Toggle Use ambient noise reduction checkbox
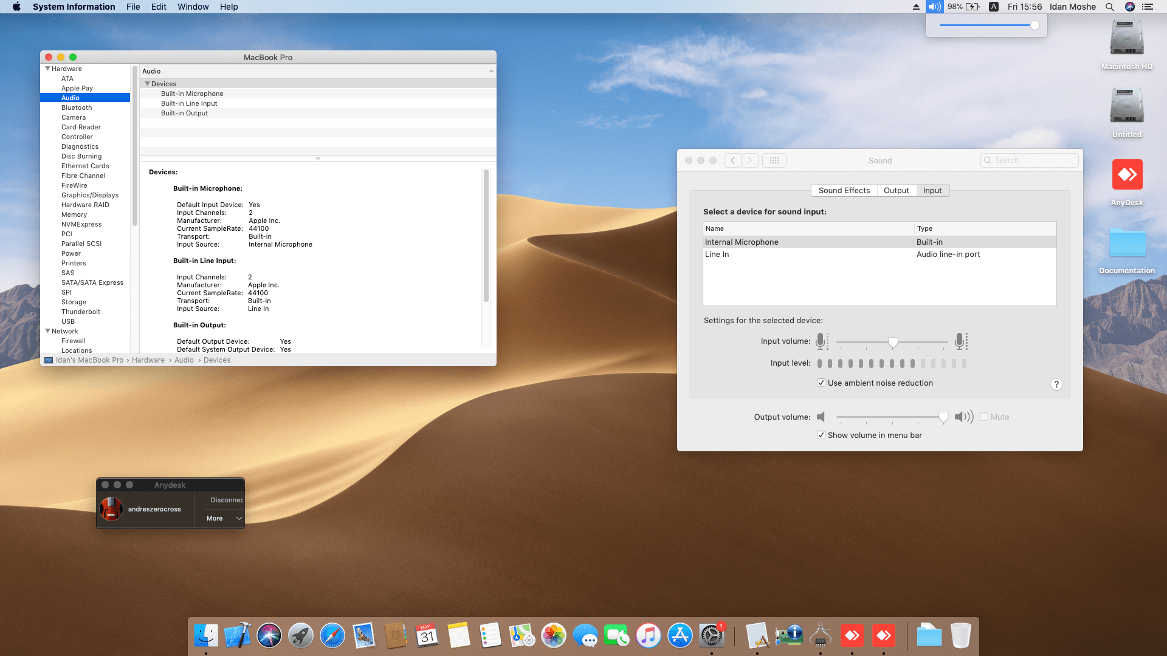The height and width of the screenshot is (656, 1167). [x=821, y=383]
